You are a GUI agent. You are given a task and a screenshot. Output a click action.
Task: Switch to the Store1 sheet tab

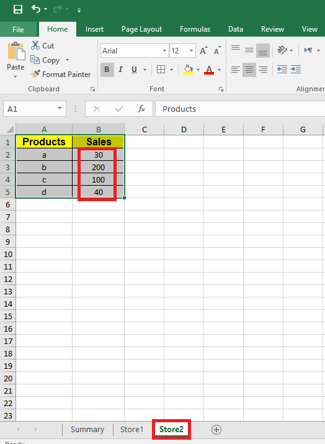click(132, 430)
